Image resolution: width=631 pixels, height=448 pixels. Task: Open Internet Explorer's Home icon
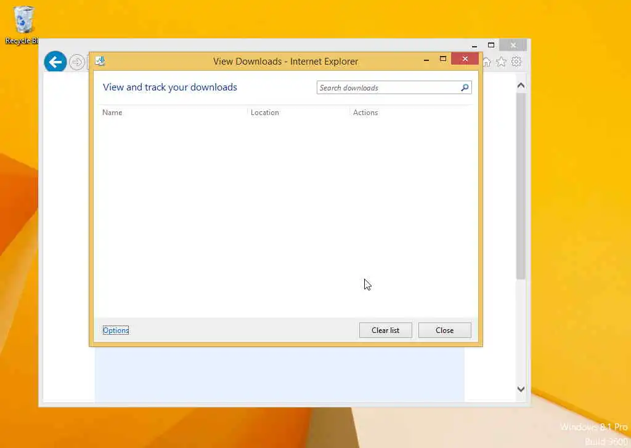pos(487,62)
